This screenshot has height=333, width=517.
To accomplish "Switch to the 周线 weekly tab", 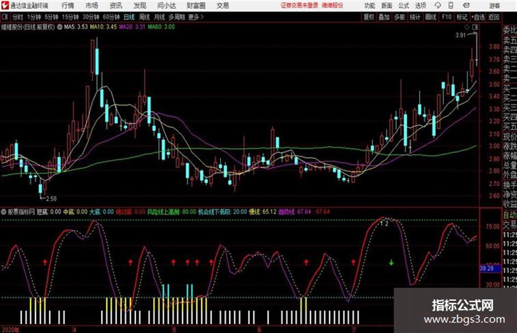I will [144, 17].
